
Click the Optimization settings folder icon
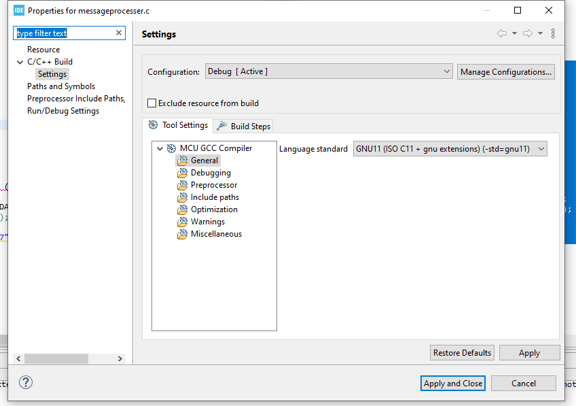(x=182, y=209)
